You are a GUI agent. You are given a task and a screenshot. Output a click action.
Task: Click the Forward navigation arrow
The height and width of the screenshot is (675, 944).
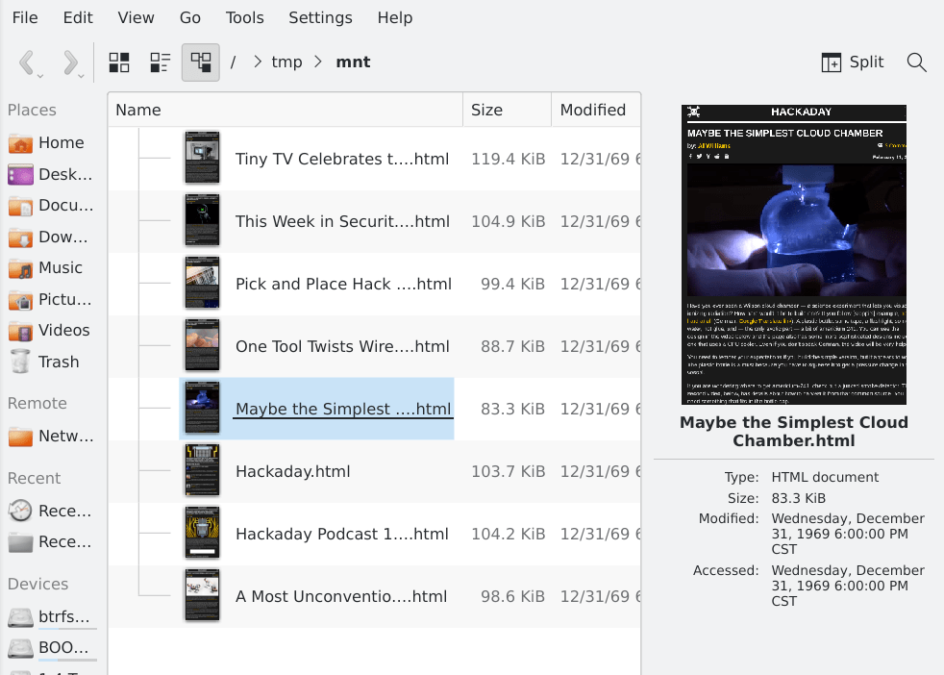(69, 62)
